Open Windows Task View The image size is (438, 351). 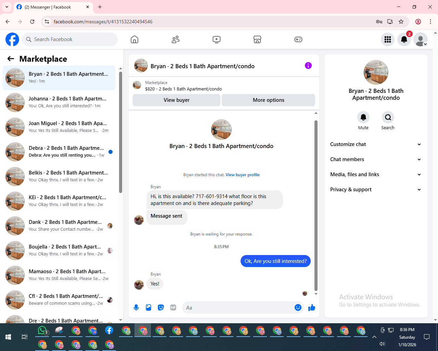click(25, 337)
